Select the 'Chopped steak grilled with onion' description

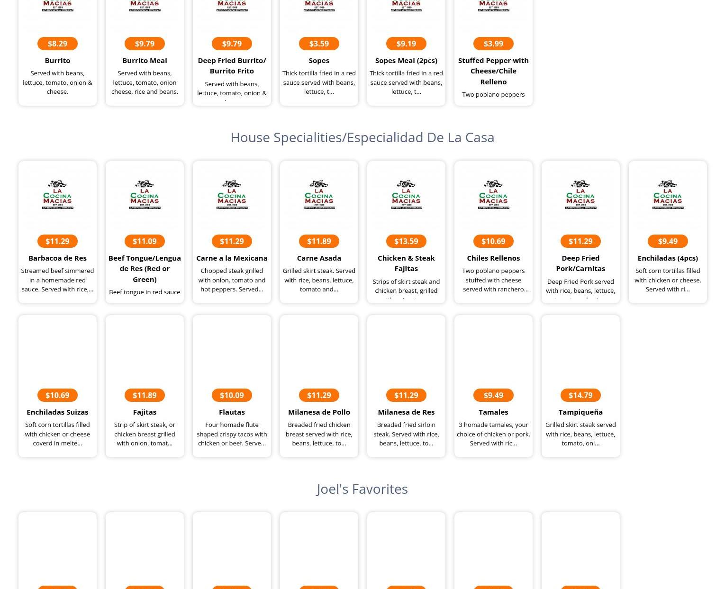click(x=232, y=280)
